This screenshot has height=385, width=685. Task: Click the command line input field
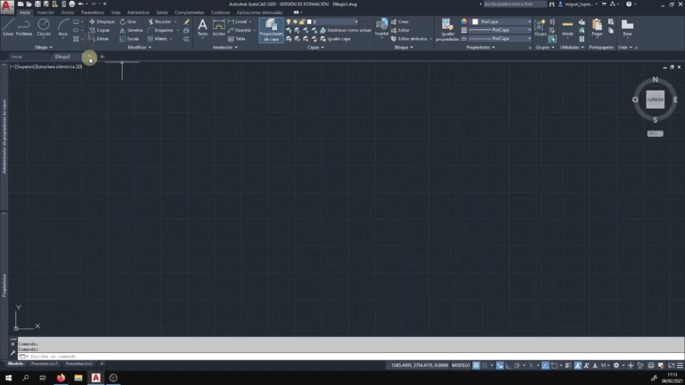[349, 357]
